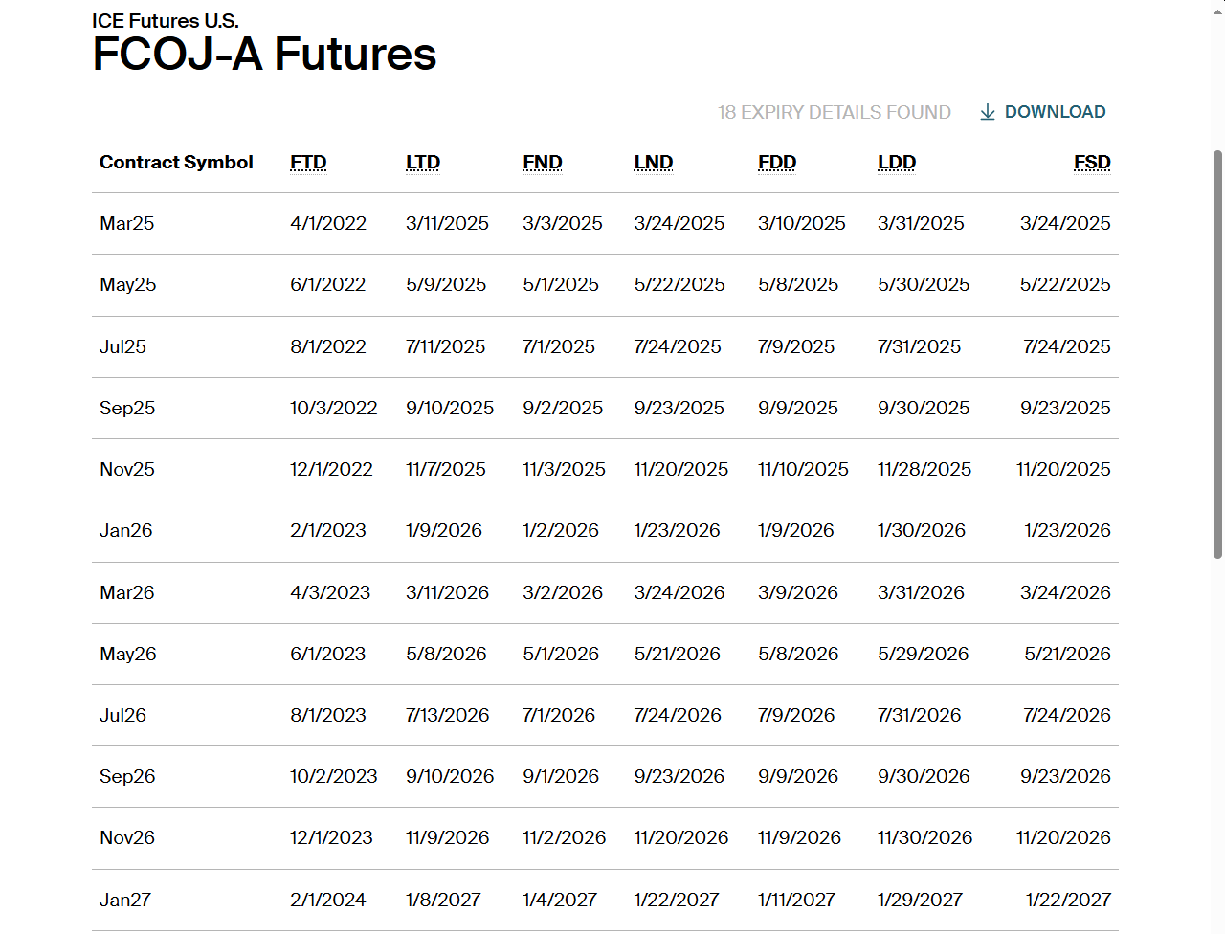1225x934 pixels.
Task: Click the Sep25 contract symbol
Action: 127,409
